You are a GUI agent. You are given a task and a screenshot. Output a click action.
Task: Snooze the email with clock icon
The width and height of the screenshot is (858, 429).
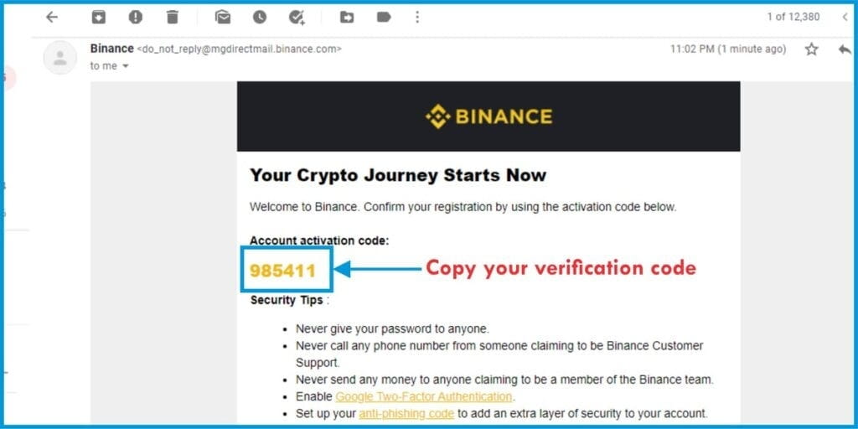click(x=260, y=18)
